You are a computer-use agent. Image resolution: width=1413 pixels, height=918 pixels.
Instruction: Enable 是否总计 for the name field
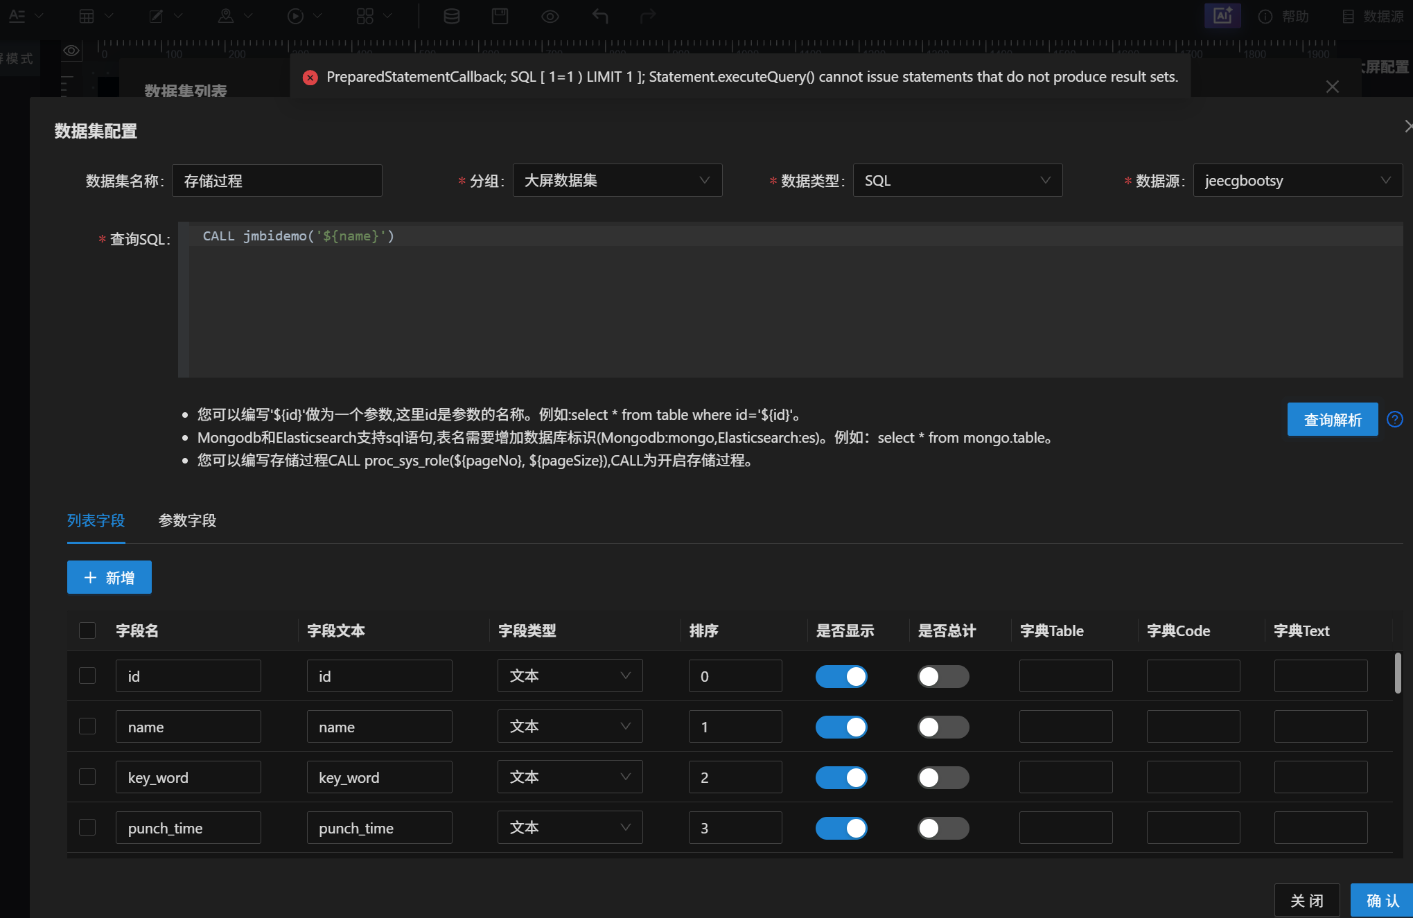pos(942,727)
